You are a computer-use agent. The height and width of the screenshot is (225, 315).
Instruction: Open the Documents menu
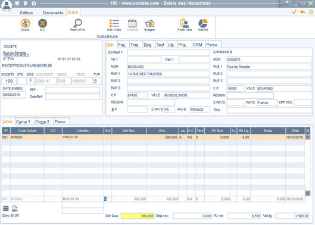53,12
